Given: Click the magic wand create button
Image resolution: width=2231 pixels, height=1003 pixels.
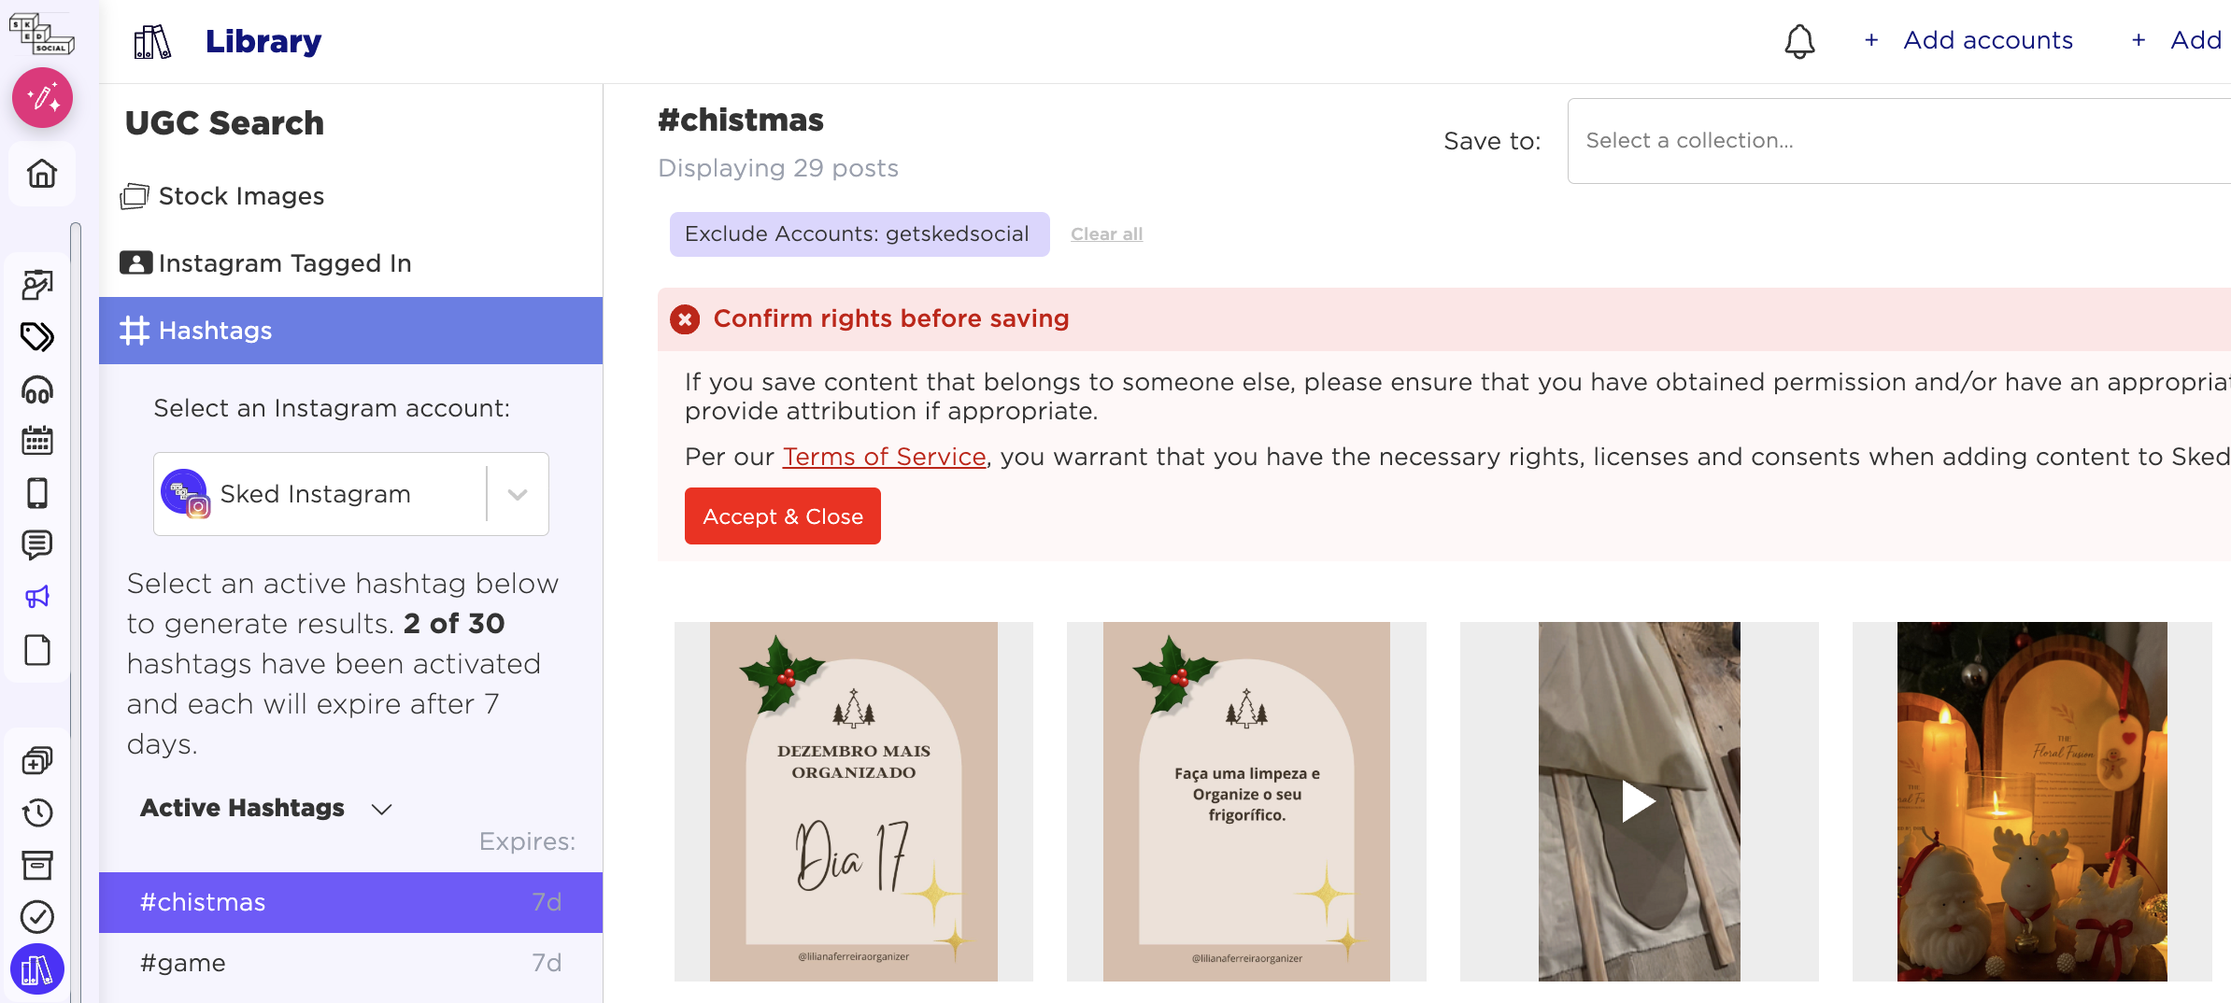Looking at the screenshot, I should pos(42,97).
